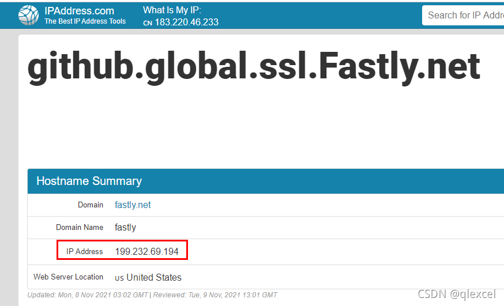504x306 pixels.
Task: Select the 'fastly' domain name value
Action: [x=125, y=227]
